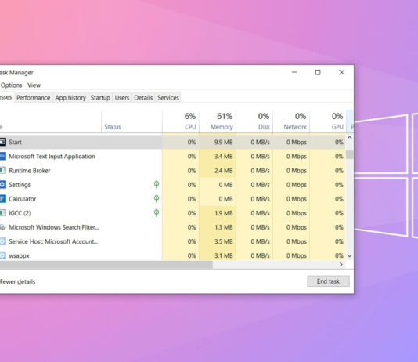Image resolution: width=418 pixels, height=362 pixels.
Task: Select the Runtime Broker row
Action: [x=172, y=170]
